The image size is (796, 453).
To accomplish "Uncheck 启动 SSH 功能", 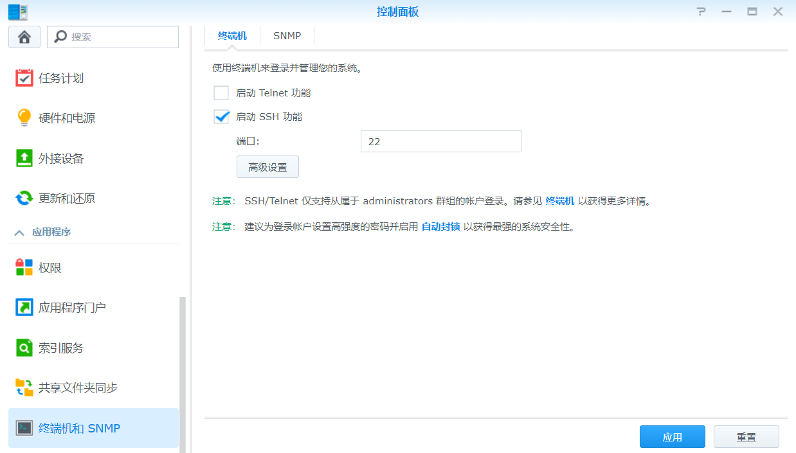I will 221,117.
